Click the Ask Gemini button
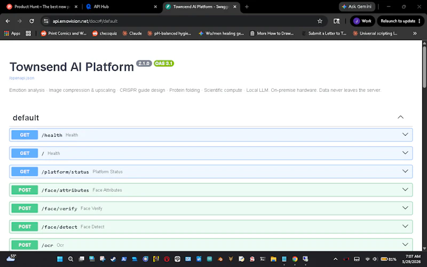 (x=357, y=6)
